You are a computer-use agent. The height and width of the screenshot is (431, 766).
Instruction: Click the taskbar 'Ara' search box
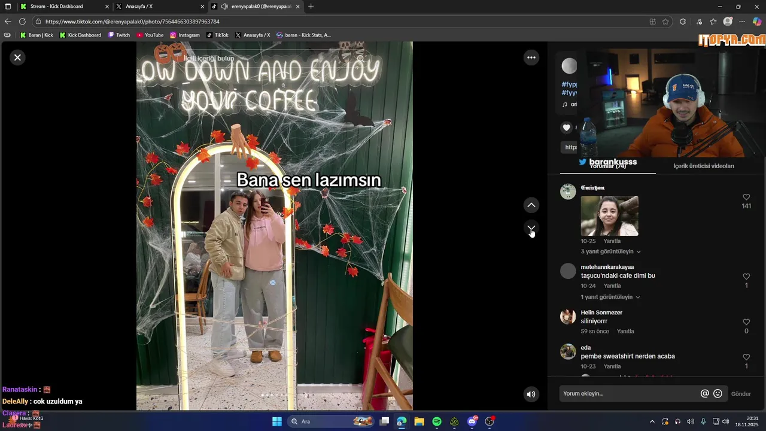(331, 421)
